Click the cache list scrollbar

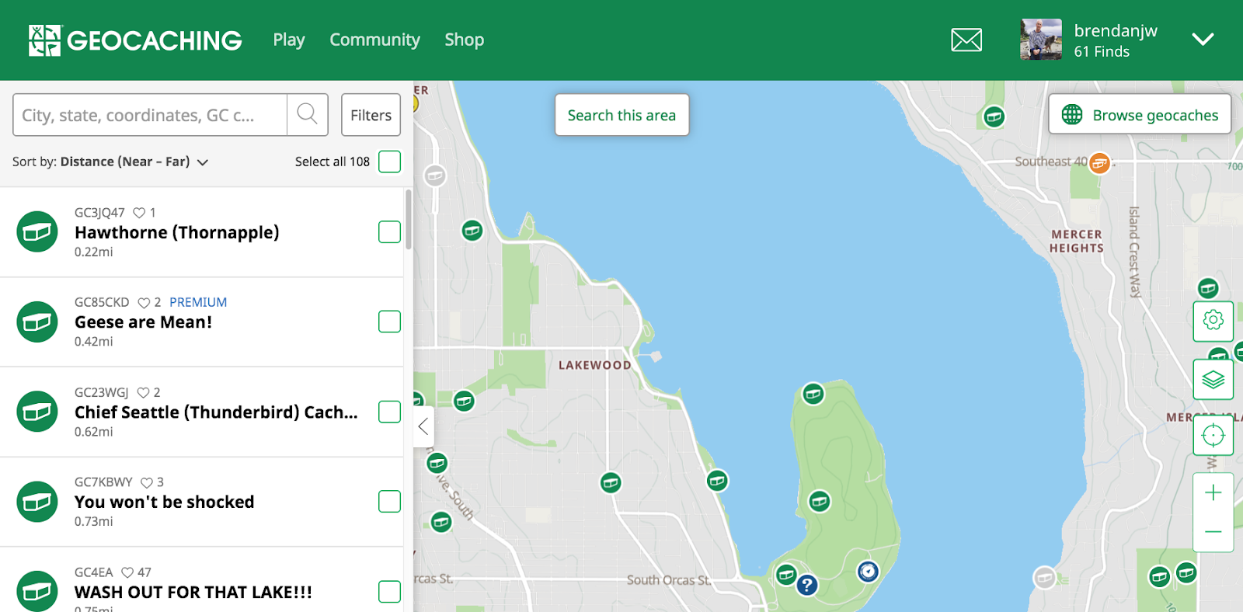pyautogui.click(x=409, y=220)
